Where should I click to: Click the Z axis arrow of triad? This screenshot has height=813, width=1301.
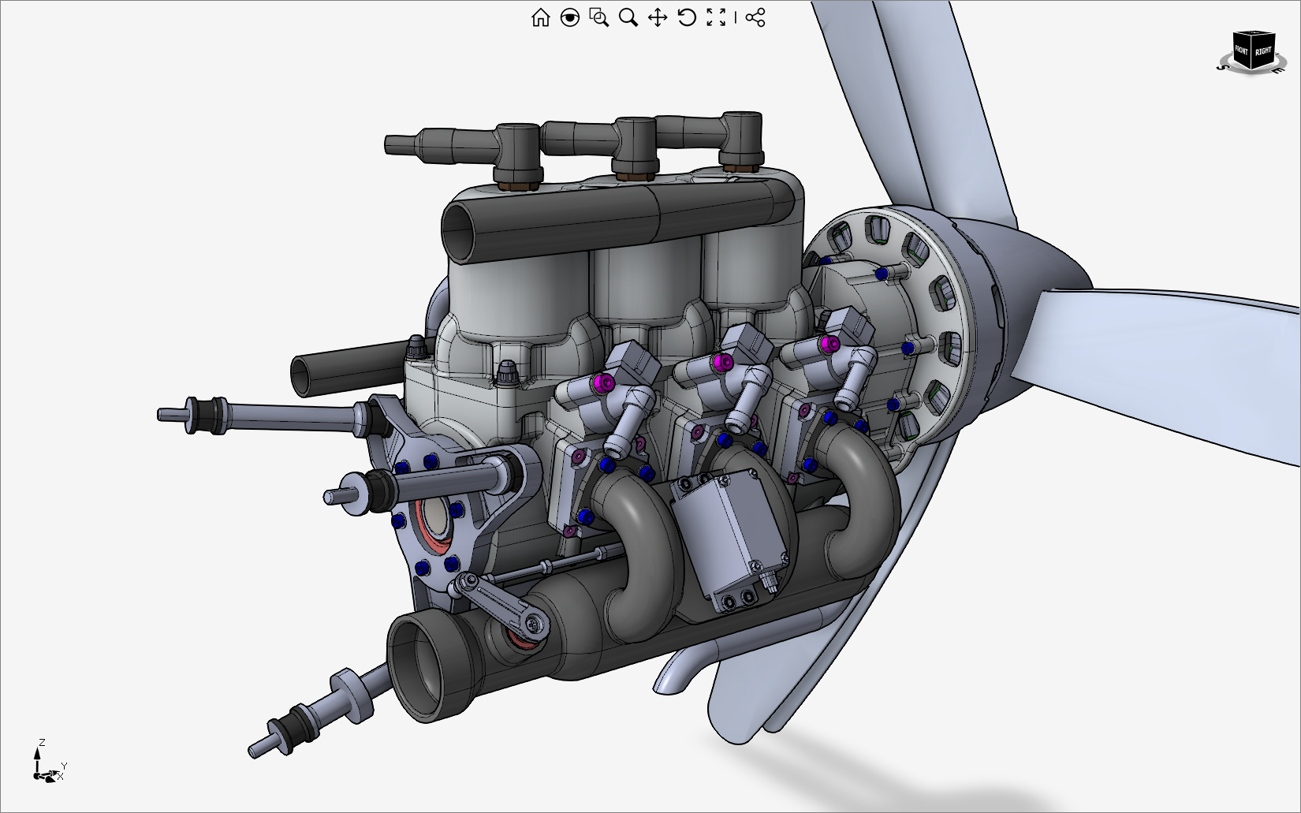coord(37,755)
